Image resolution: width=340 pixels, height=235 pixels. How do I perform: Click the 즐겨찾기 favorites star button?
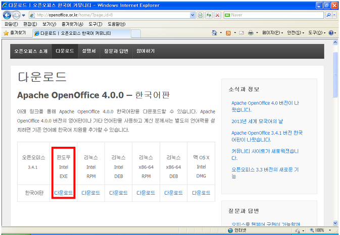pyautogui.click(x=15, y=33)
